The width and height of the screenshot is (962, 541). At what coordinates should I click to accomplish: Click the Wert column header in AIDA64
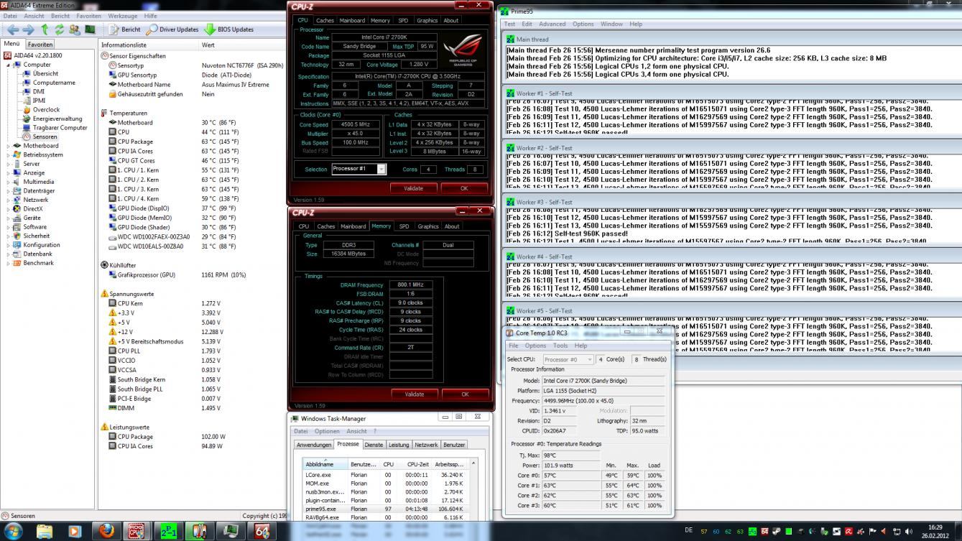(x=208, y=45)
